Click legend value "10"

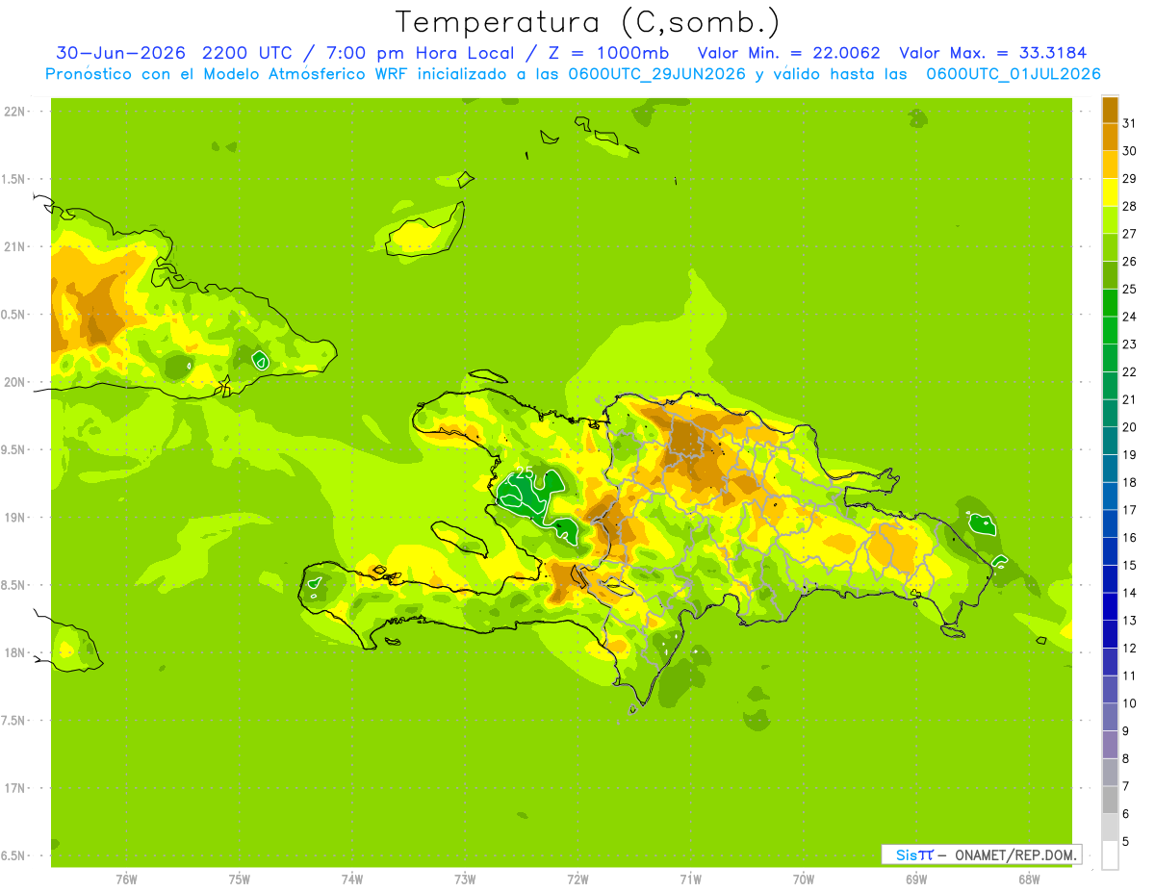(1130, 703)
